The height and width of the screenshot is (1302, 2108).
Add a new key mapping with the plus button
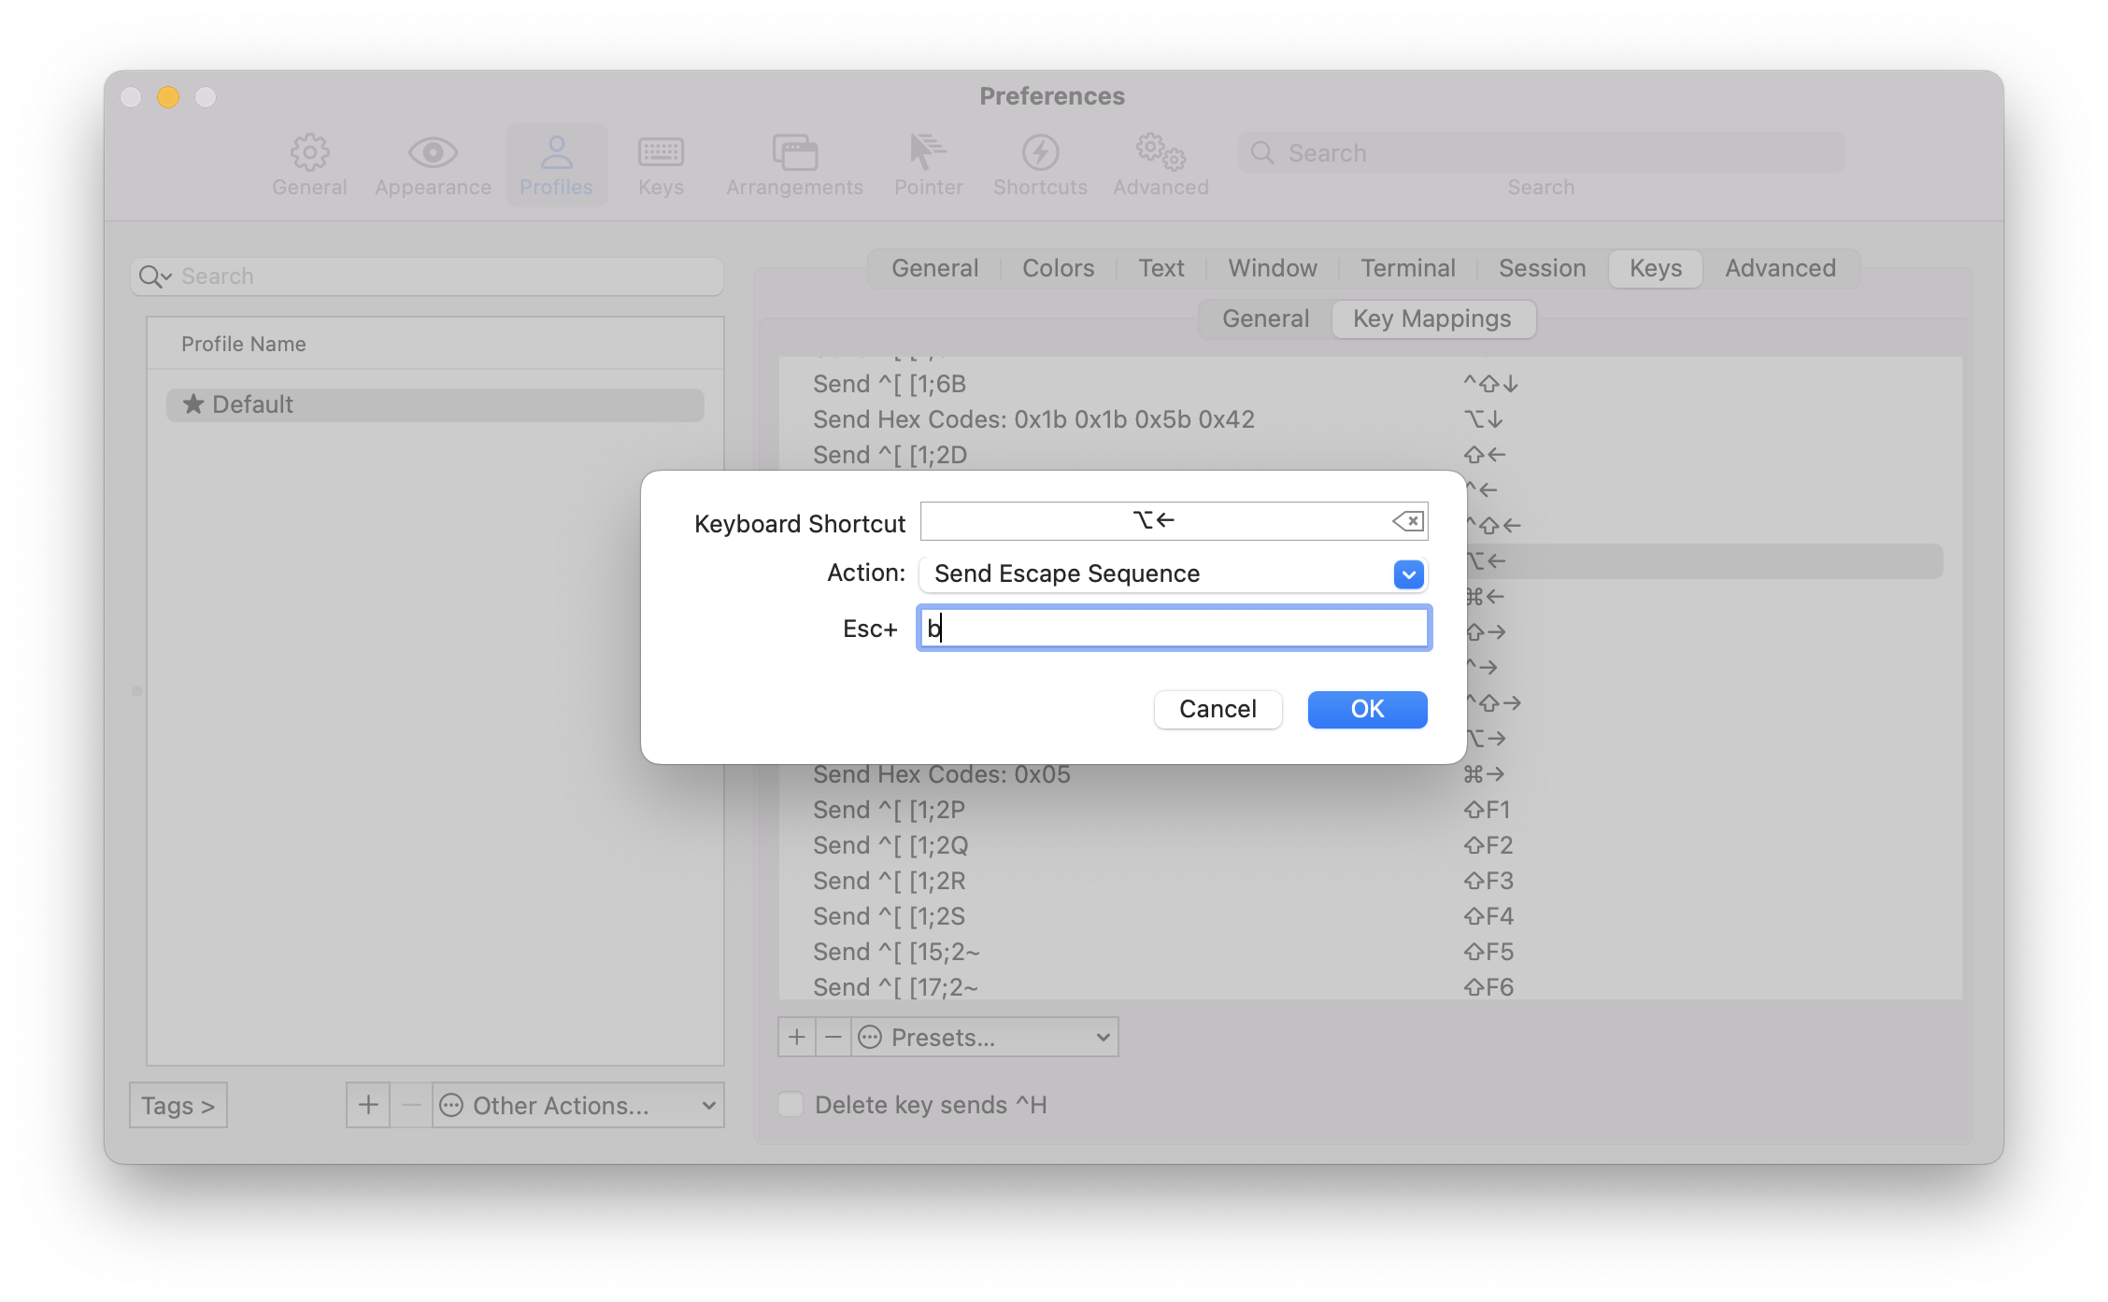(x=796, y=1037)
